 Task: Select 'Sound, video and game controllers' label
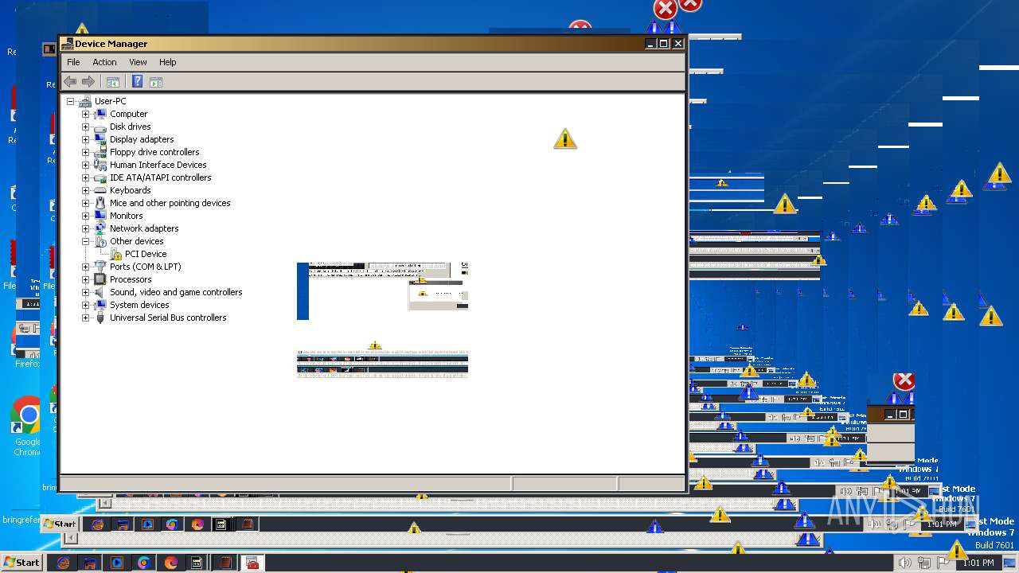click(x=176, y=292)
